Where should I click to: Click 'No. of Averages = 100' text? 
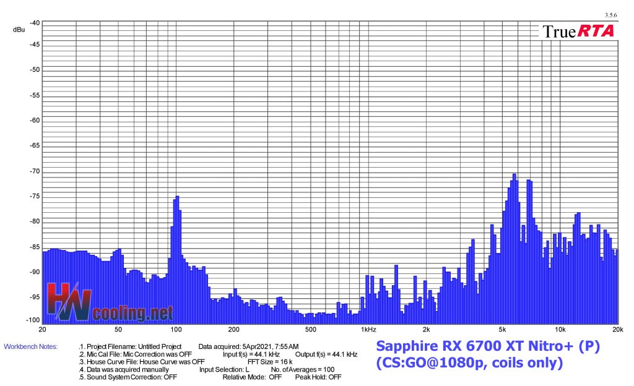point(303,369)
